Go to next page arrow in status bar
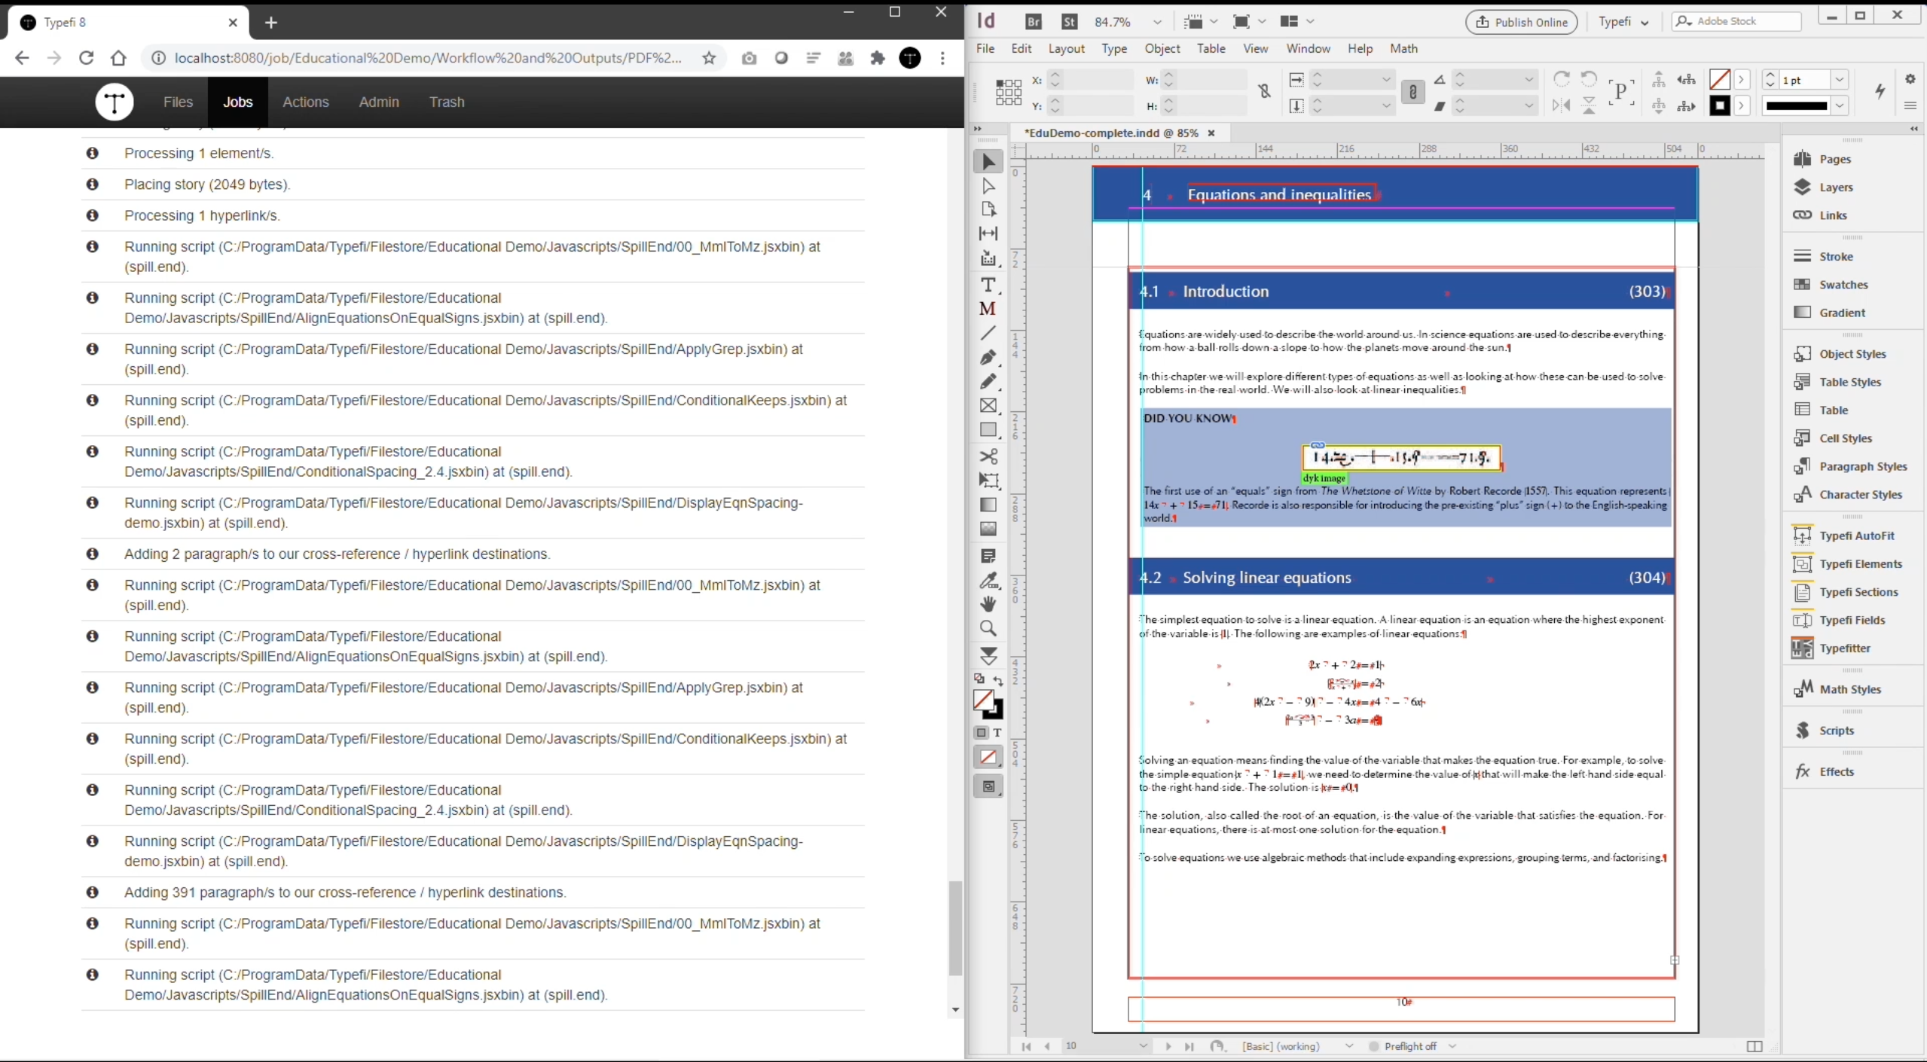The width and height of the screenshot is (1927, 1062). click(x=1168, y=1046)
